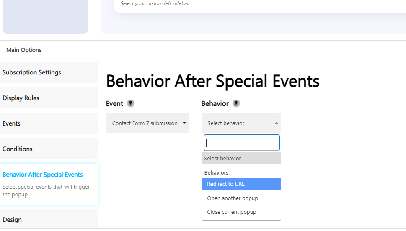Click the Main Options heading
This screenshot has width=406, height=231.
tap(24, 50)
